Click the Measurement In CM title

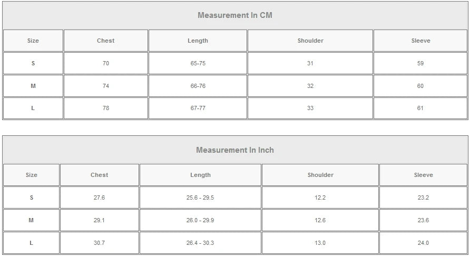235,15
